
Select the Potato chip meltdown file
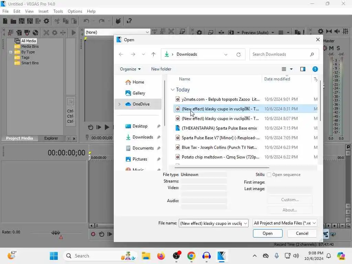tap(246, 157)
